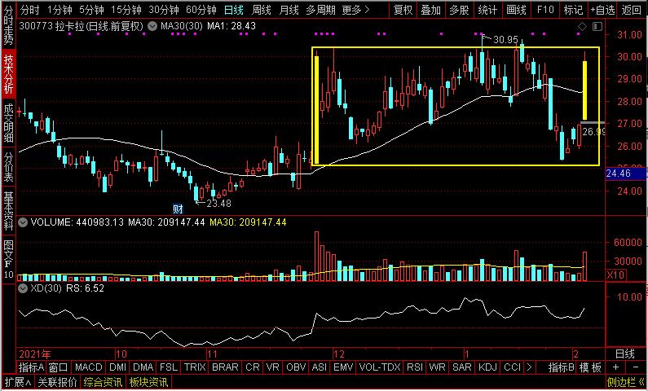Switch indicator to VOL-TDX
Image resolution: width=648 pixels, height=391 pixels.
point(380,367)
